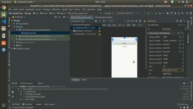Screen dimensions: 193x109
Task: Click the Activities button in top bar
Action: [6, 2]
